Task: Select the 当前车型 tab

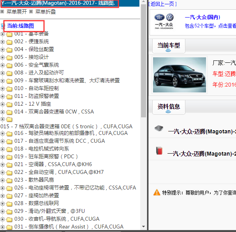Action: [x=169, y=46]
